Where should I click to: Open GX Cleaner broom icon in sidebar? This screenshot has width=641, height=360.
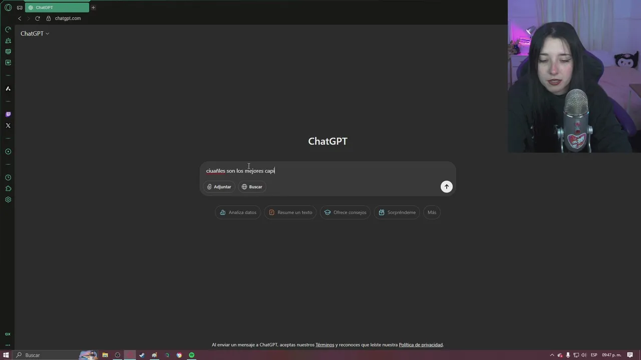coord(8,40)
